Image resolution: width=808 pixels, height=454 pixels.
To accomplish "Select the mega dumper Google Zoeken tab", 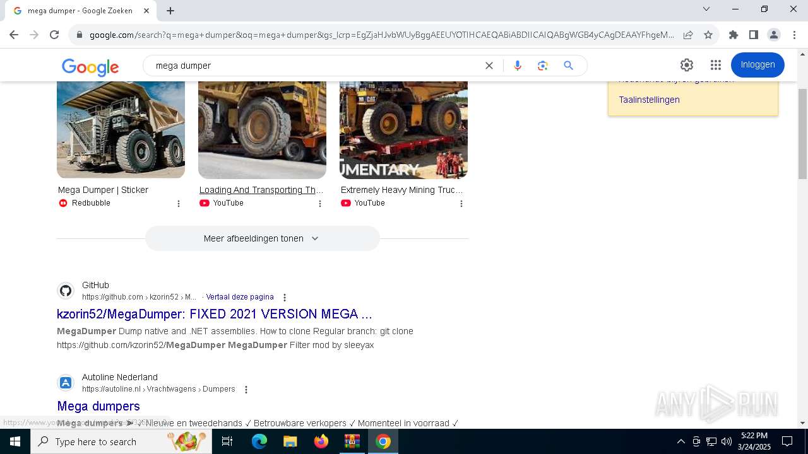I will click(80, 11).
